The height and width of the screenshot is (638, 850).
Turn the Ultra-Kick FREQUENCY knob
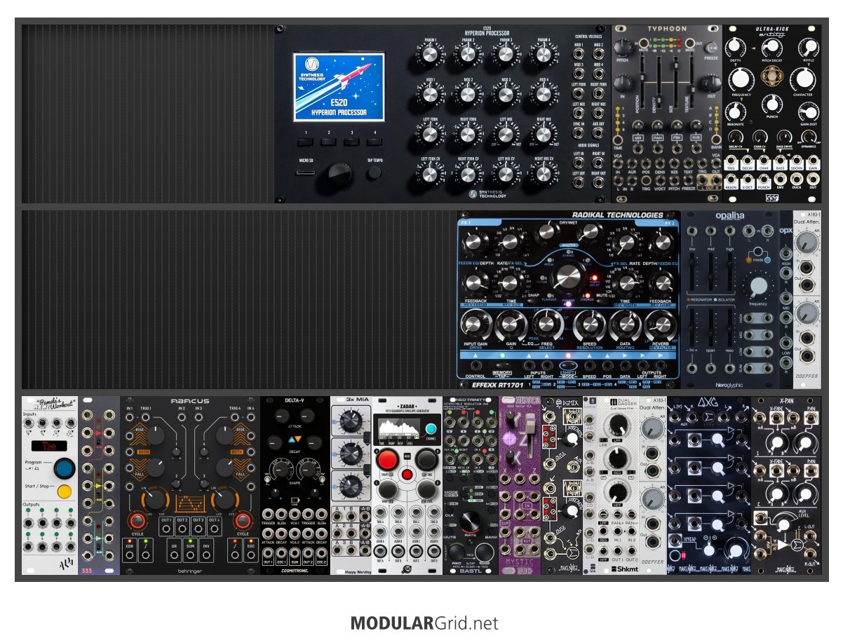[x=741, y=79]
